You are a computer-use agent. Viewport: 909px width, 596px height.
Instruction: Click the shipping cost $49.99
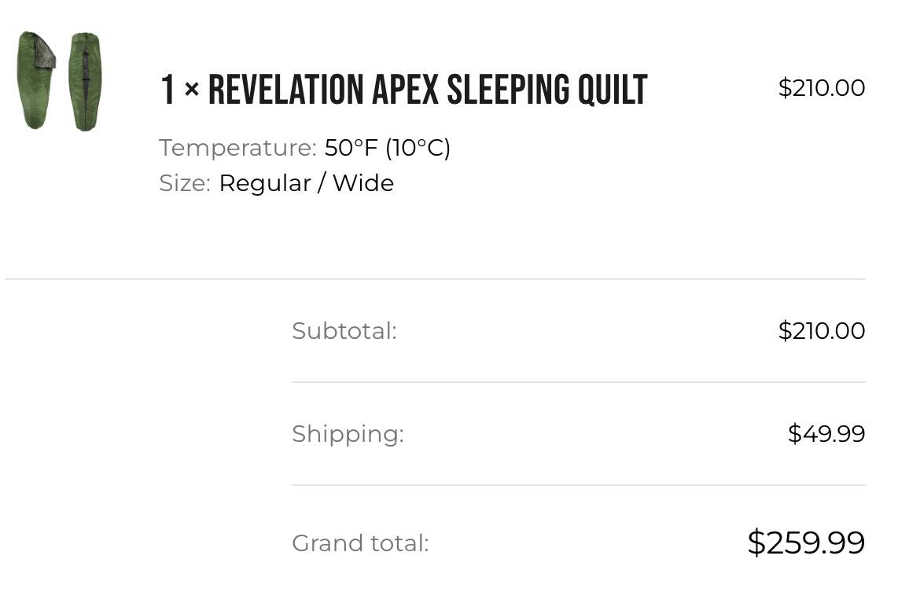[x=826, y=434]
